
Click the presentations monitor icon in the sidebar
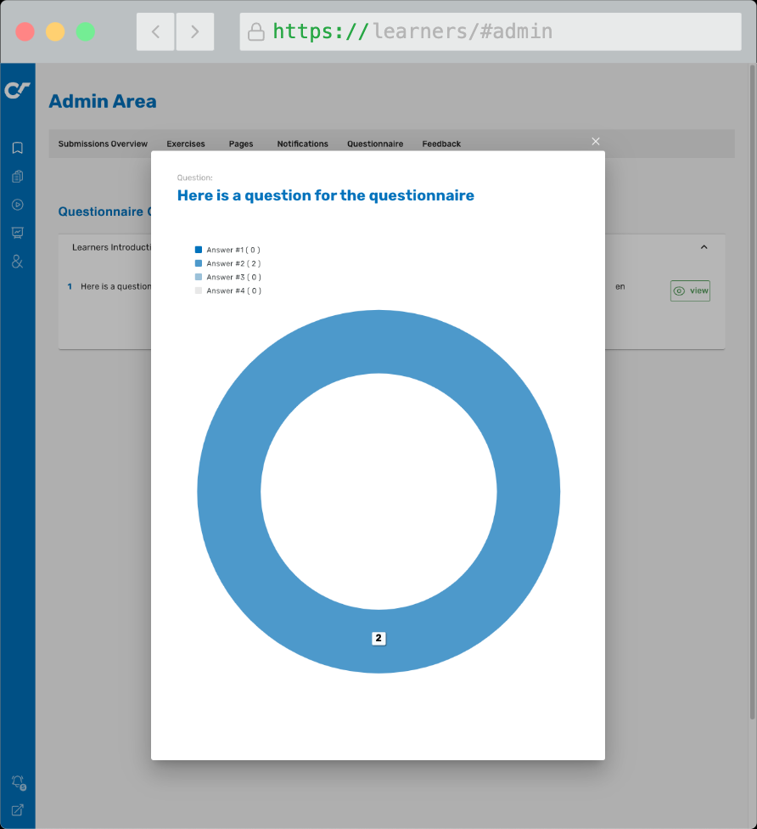pos(17,233)
